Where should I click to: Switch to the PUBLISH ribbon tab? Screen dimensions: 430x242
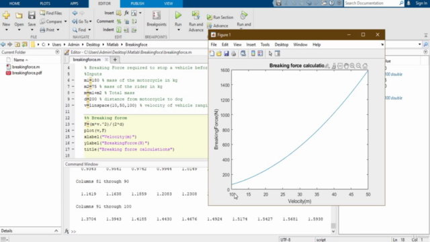(137, 3)
